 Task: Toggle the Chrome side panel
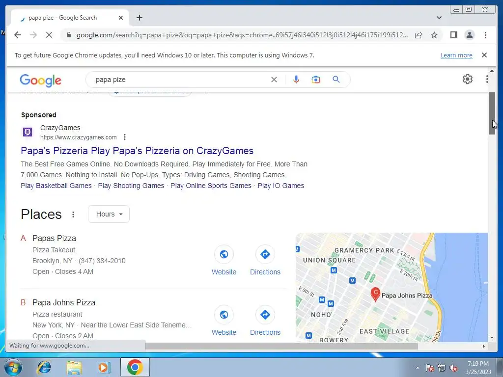453,35
